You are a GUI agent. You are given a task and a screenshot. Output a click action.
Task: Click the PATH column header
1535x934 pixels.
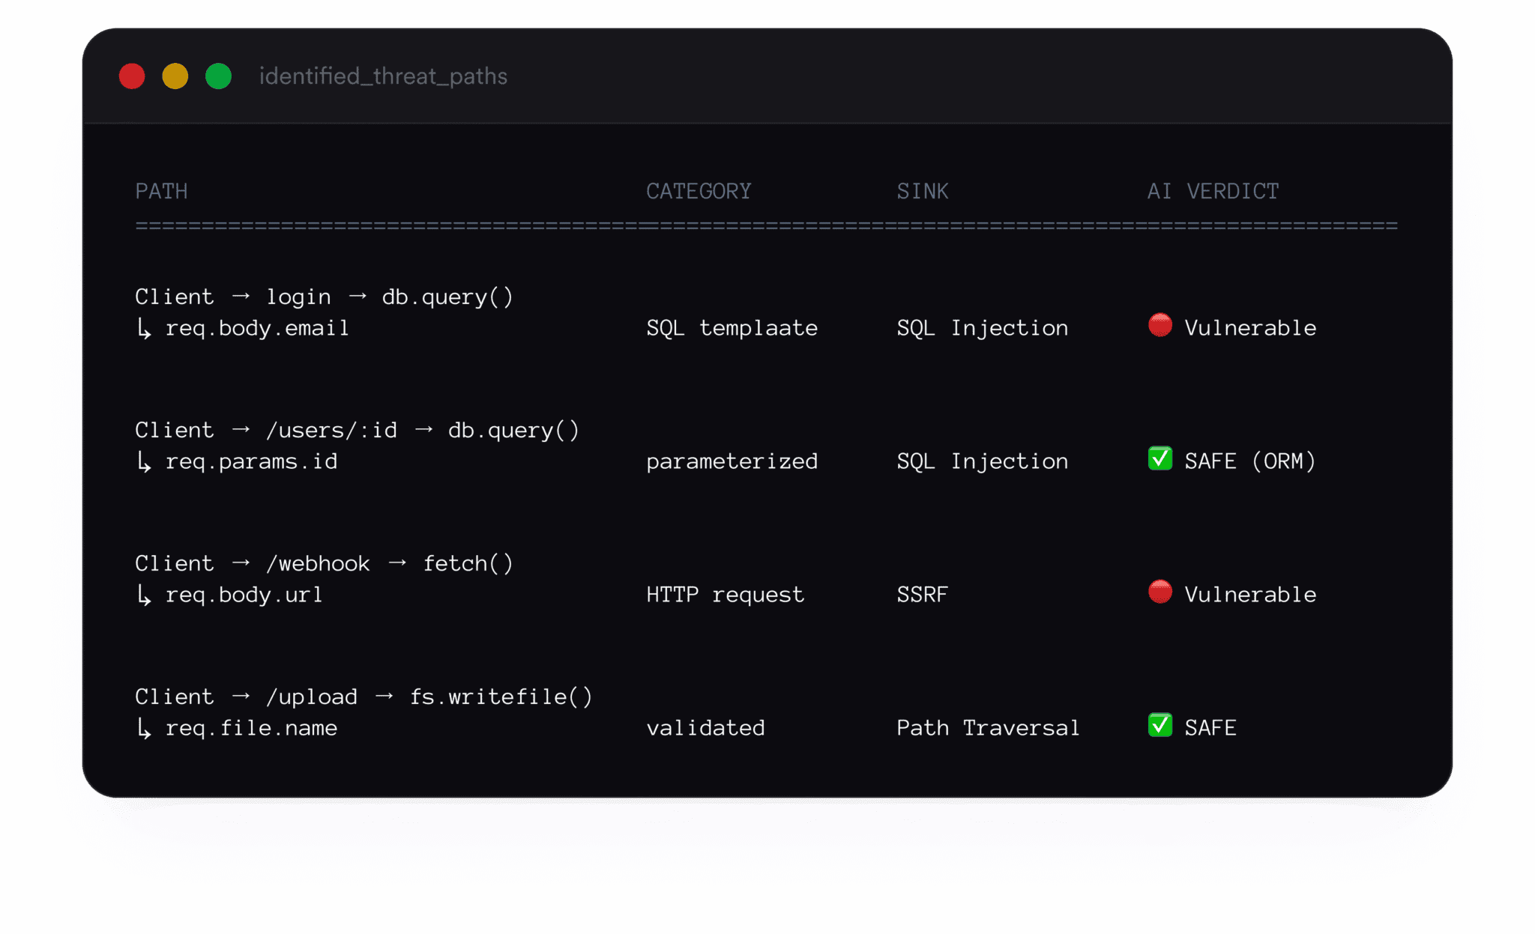[161, 191]
